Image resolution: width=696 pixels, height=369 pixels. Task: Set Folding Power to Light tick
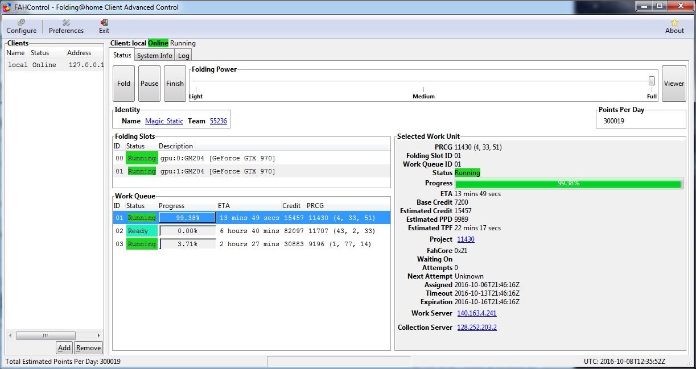tap(195, 90)
